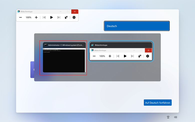Click the Bildschirmlupe app icon in window title bar
The height and width of the screenshot is (122, 195).
[x=18, y=11]
